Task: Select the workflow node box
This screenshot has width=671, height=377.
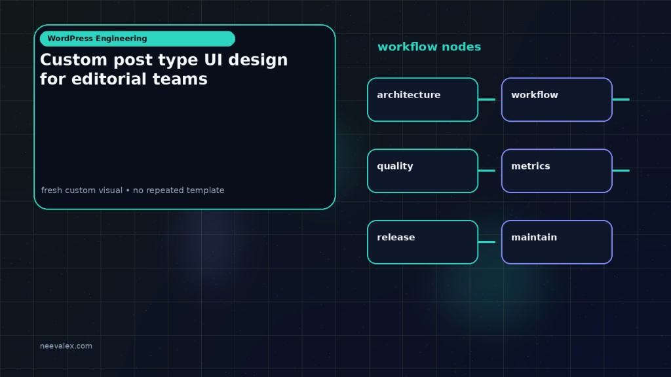Action: (557, 99)
